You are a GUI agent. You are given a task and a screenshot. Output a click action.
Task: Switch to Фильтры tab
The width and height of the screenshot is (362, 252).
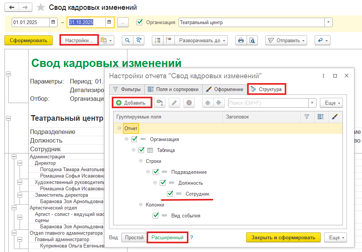(127, 90)
